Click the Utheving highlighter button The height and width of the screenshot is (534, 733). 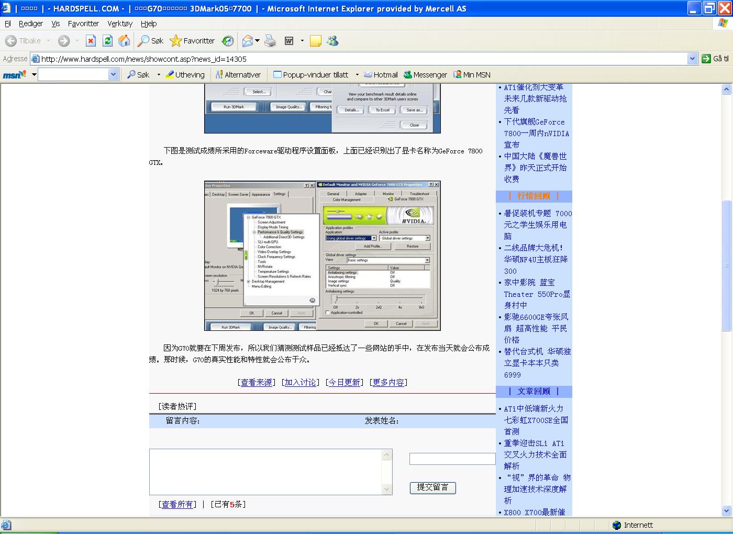pos(185,75)
